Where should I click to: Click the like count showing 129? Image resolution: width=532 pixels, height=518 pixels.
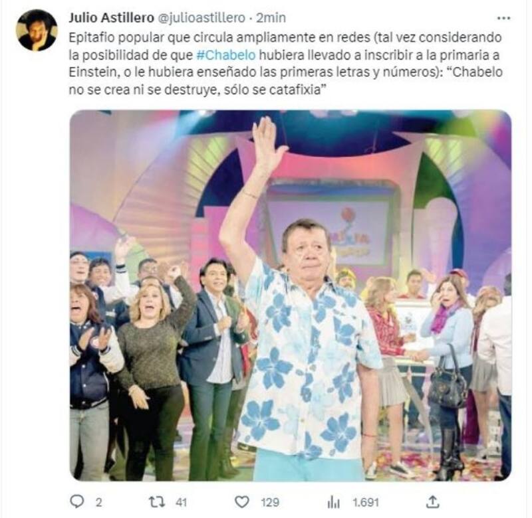tap(270, 502)
